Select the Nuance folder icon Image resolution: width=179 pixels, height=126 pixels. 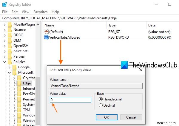pos(10,30)
